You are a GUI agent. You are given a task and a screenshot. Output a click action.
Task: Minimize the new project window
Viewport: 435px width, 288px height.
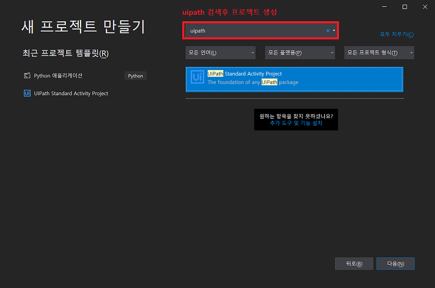[384, 7]
